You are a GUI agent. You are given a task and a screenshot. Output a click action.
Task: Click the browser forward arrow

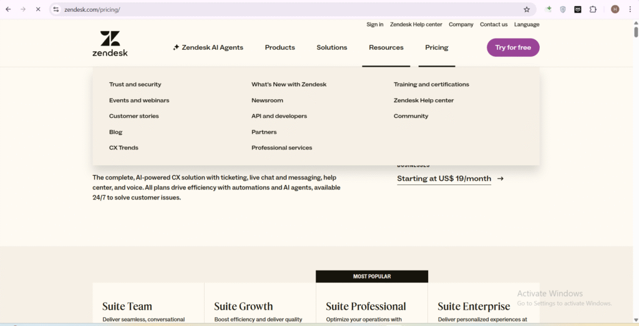coord(23,9)
